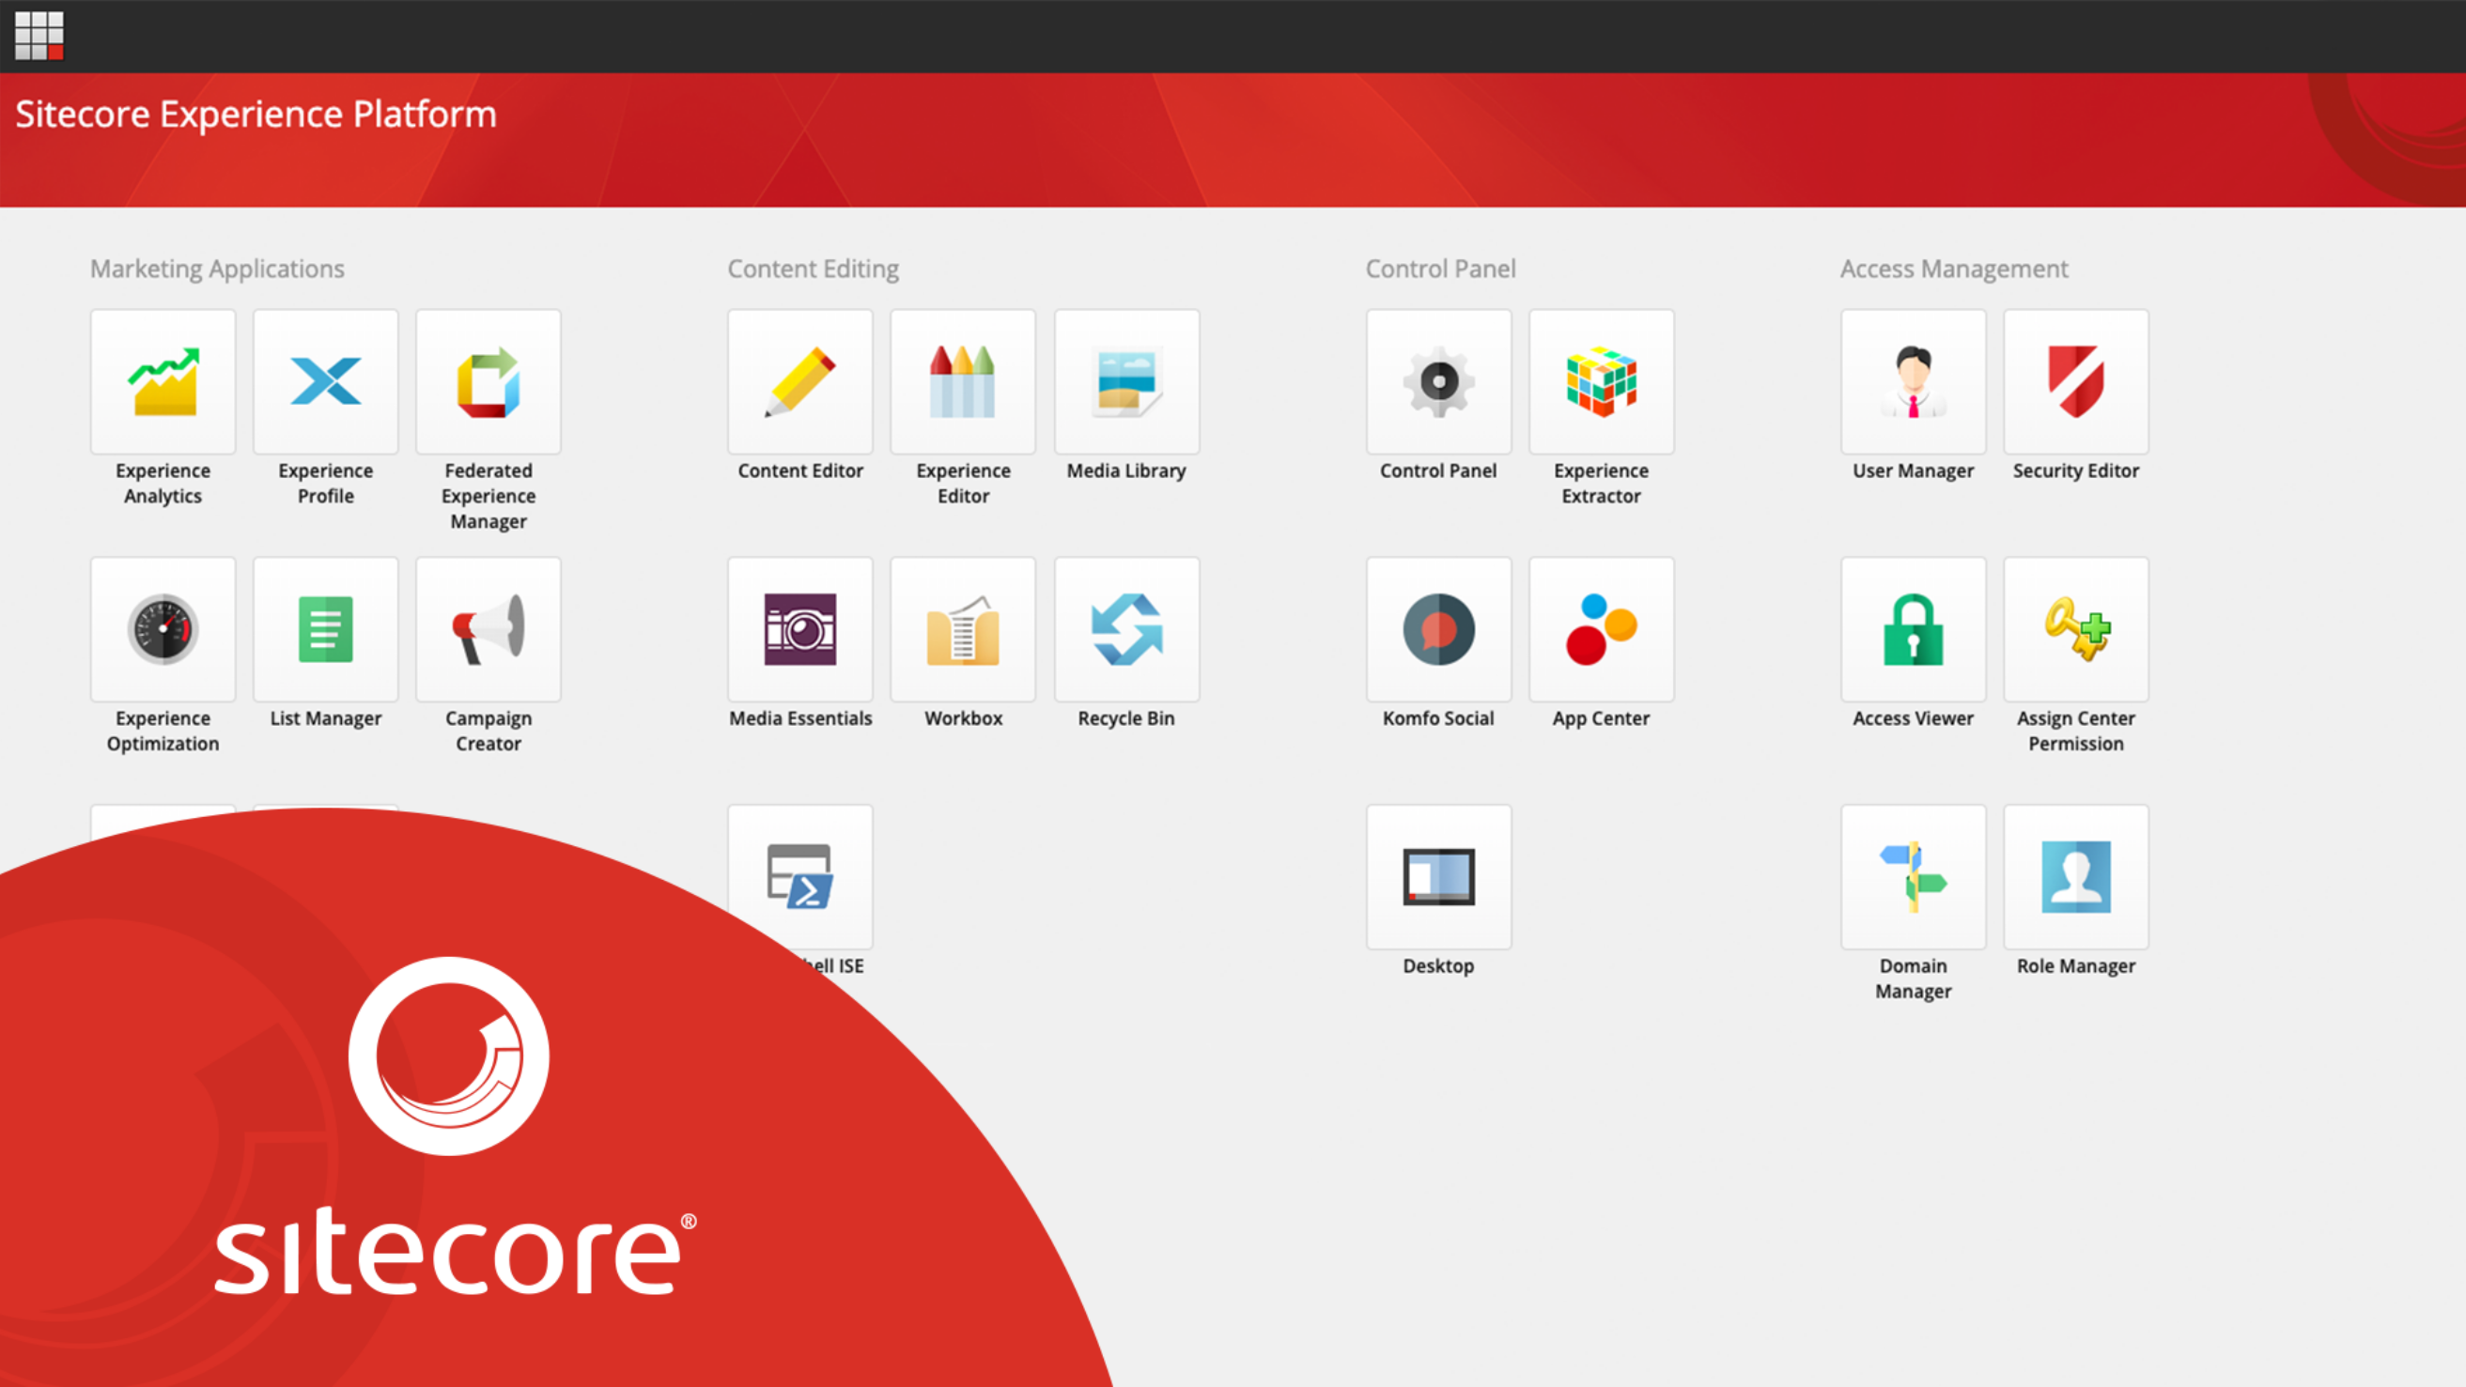Image resolution: width=2466 pixels, height=1387 pixels.
Task: Open the Recycle Bin
Action: pyautogui.click(x=1126, y=629)
